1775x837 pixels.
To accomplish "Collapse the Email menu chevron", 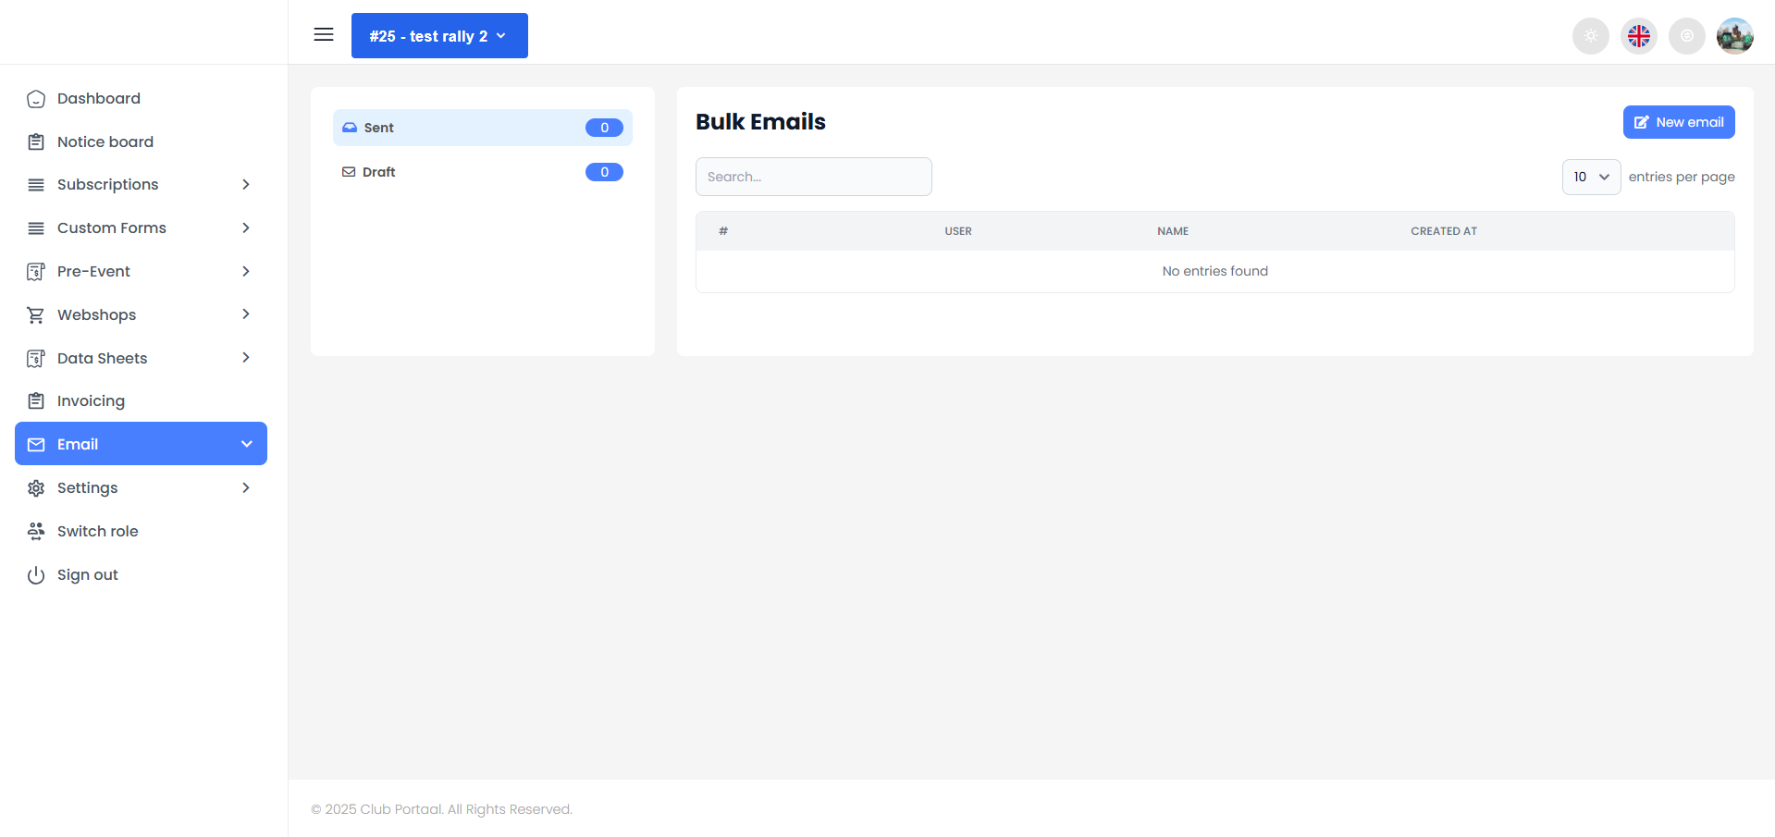I will point(247,444).
